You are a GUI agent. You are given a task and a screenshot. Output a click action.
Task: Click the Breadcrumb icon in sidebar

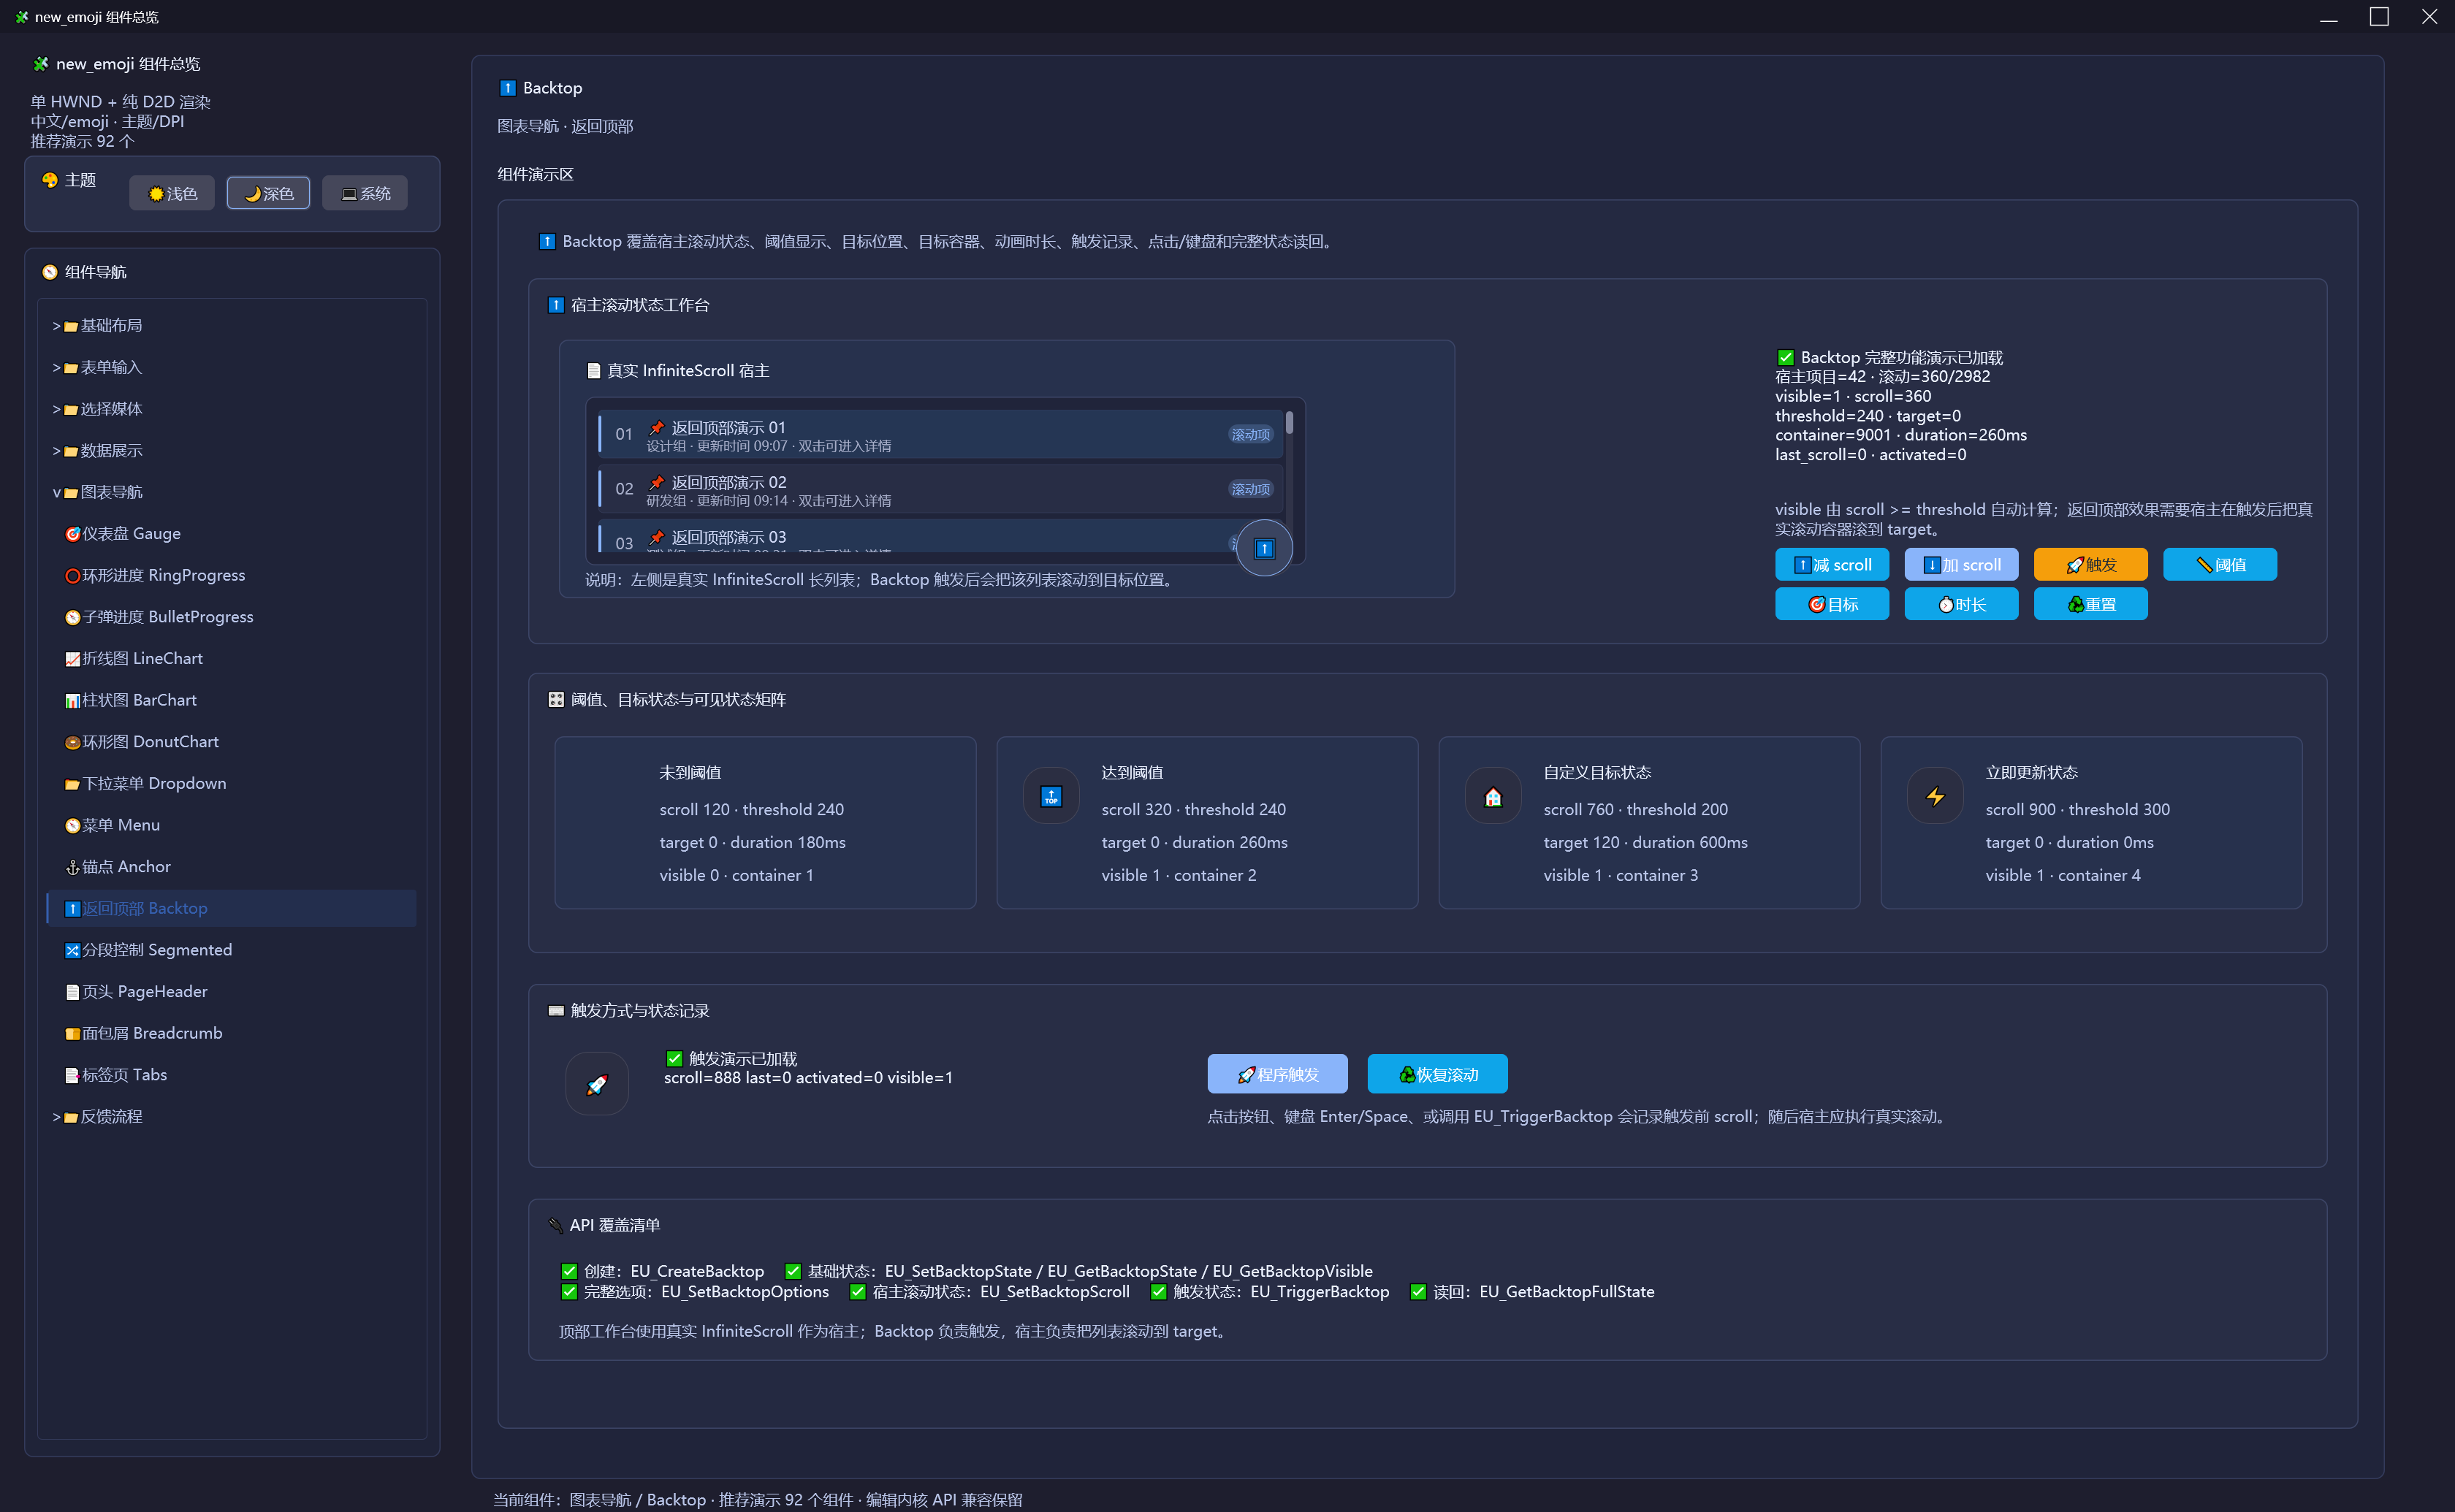click(x=72, y=1033)
